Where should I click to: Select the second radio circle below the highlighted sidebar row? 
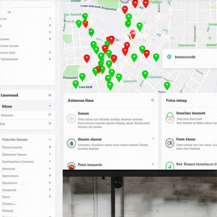pyautogui.click(x=50, y=123)
